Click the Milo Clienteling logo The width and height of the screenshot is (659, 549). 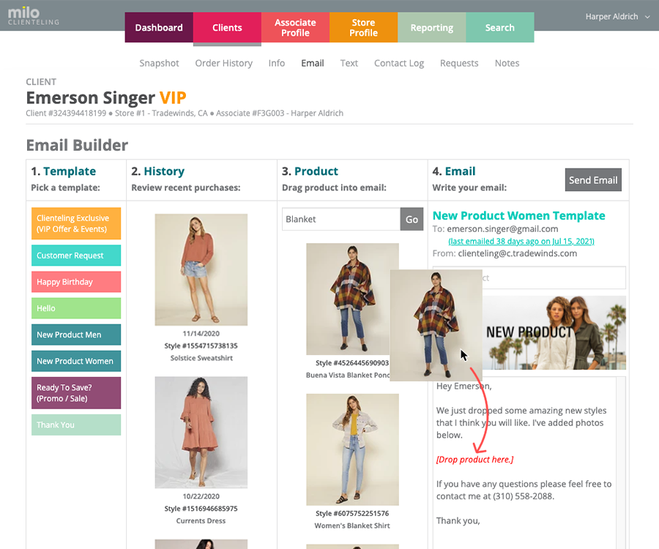33,16
